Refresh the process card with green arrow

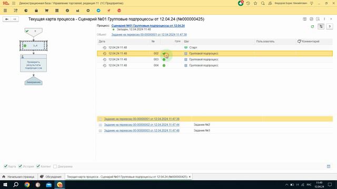coord(312,27)
